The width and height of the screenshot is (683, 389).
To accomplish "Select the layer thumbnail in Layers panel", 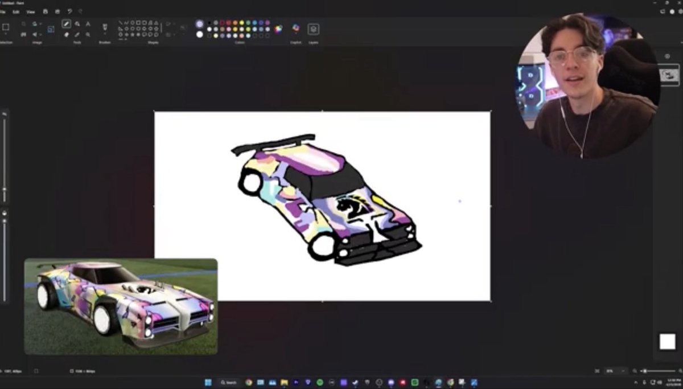I will tap(669, 74).
